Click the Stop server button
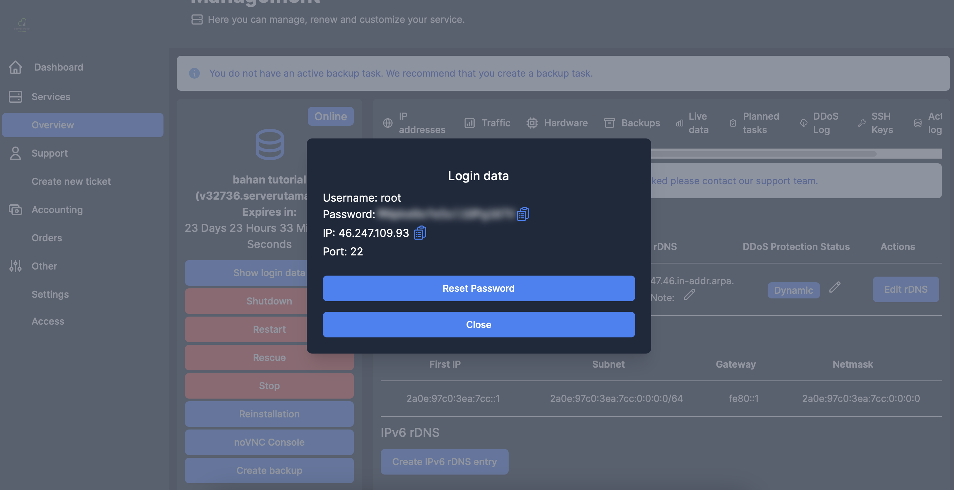The image size is (954, 490). click(x=269, y=386)
